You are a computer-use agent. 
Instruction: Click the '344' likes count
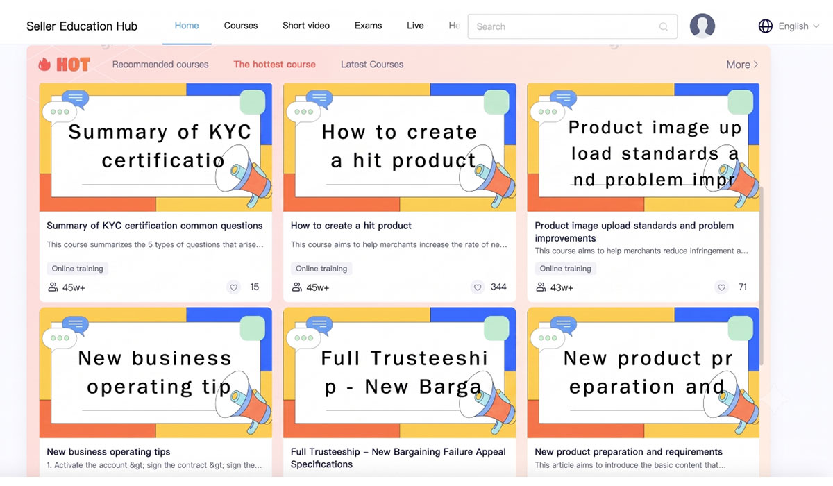498,287
